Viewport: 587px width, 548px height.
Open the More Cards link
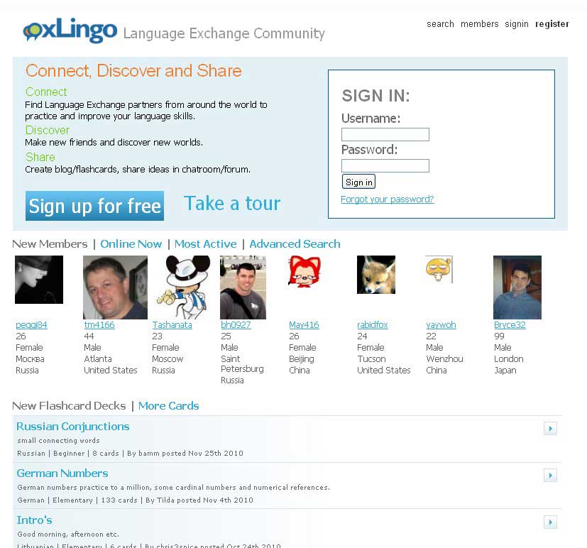pyautogui.click(x=168, y=406)
